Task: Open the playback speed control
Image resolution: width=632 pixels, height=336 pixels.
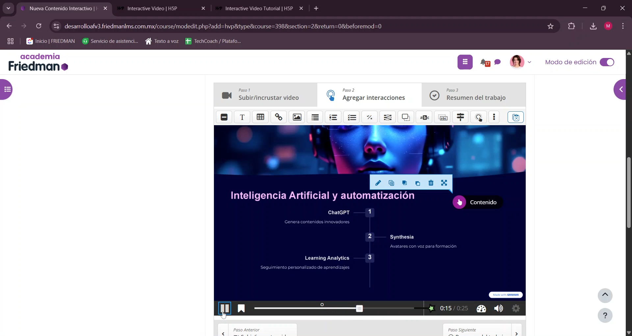Action: (x=481, y=308)
